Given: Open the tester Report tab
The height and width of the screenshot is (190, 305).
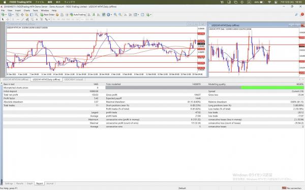Looking at the screenshot, I should click(40, 183).
